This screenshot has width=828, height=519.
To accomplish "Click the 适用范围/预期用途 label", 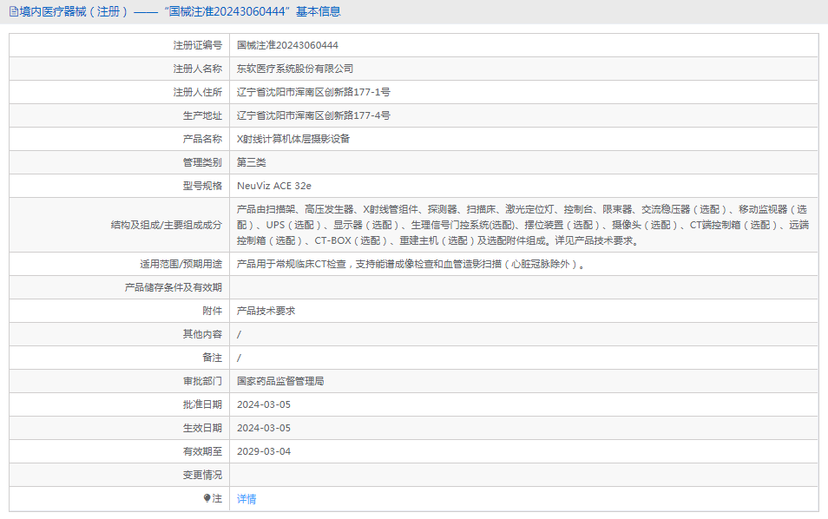I will pyautogui.click(x=181, y=264).
